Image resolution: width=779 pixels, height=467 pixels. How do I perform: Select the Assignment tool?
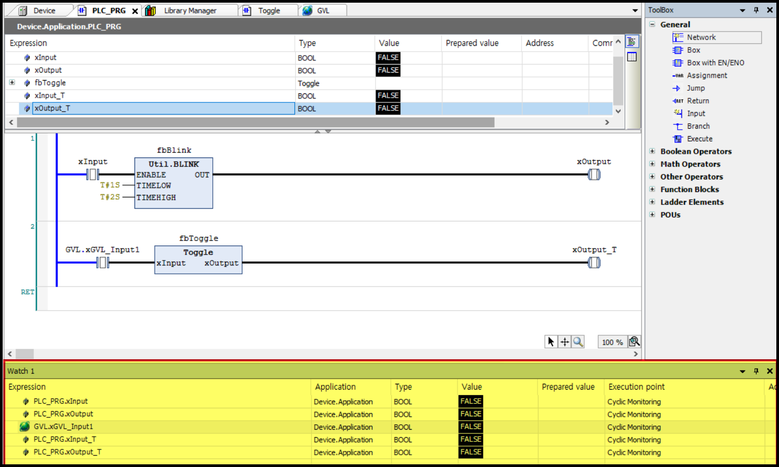tap(699, 76)
